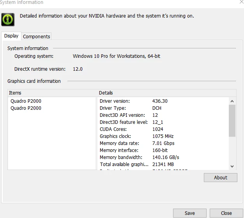
Task: Click the System information section heading
Action: point(28,48)
